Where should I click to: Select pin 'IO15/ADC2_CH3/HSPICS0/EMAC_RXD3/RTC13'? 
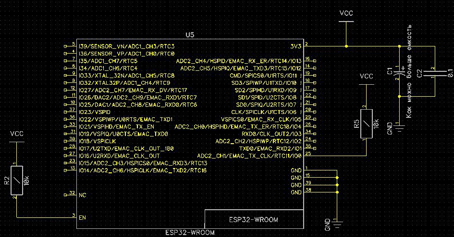tap(143, 163)
